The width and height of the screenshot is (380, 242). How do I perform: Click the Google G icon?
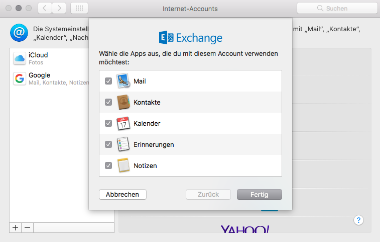[20, 78]
